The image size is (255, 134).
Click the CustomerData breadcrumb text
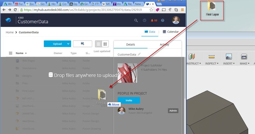pos(29,32)
